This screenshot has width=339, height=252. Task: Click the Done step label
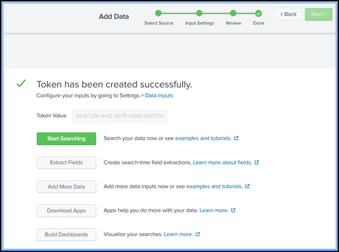[259, 23]
